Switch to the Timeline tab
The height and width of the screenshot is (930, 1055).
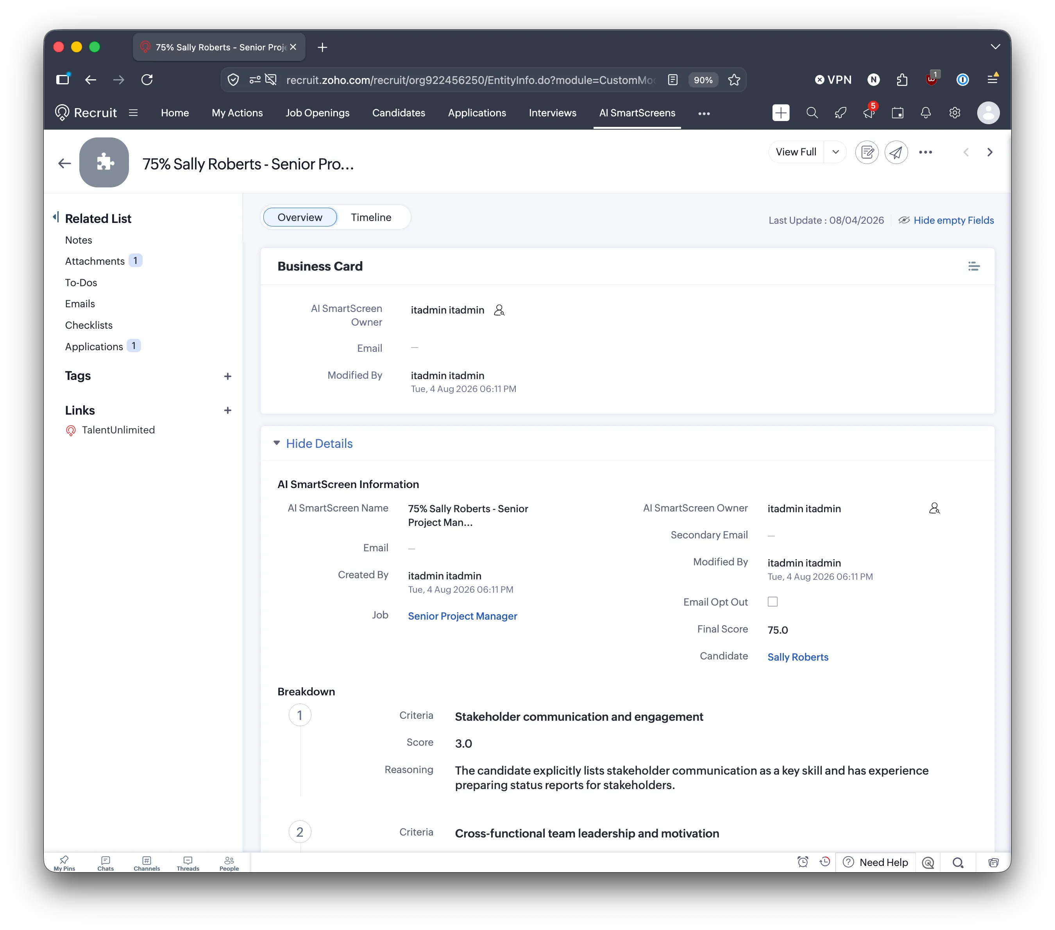(371, 217)
